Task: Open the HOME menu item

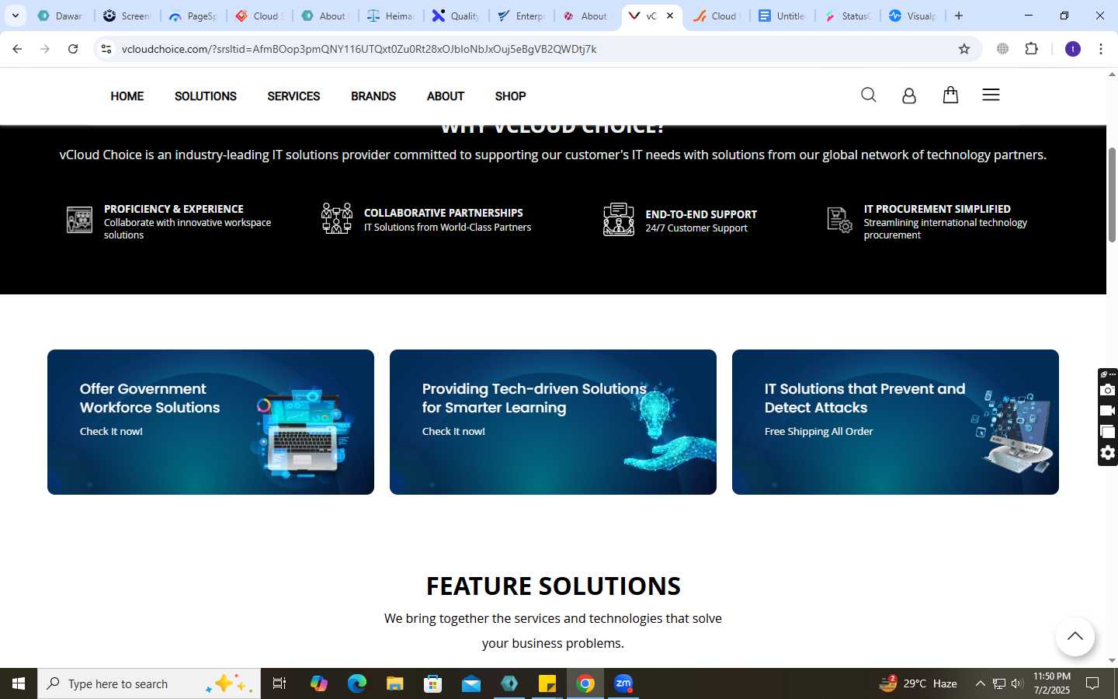Action: tap(127, 96)
